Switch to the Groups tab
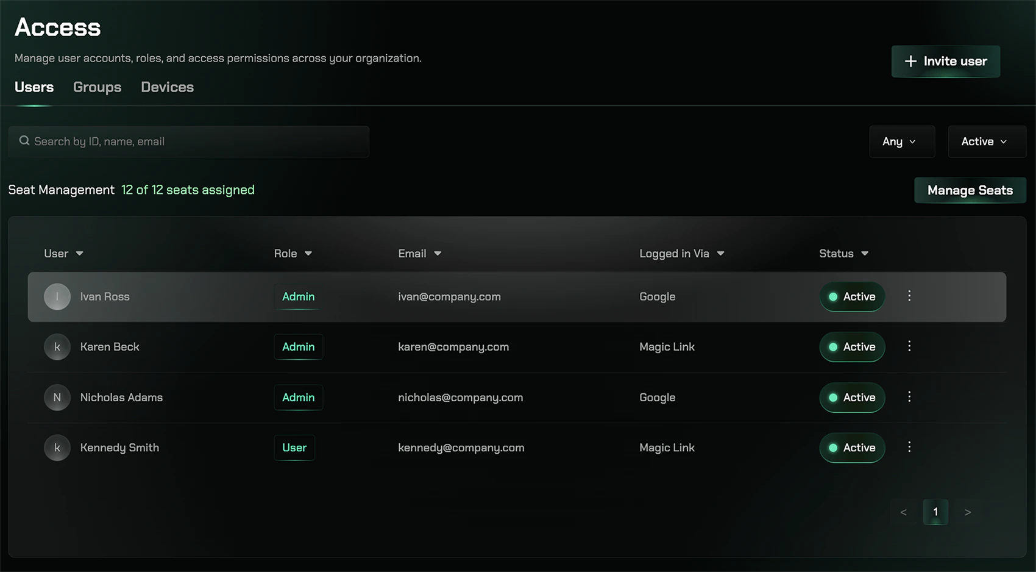1036x572 pixels. pyautogui.click(x=97, y=87)
